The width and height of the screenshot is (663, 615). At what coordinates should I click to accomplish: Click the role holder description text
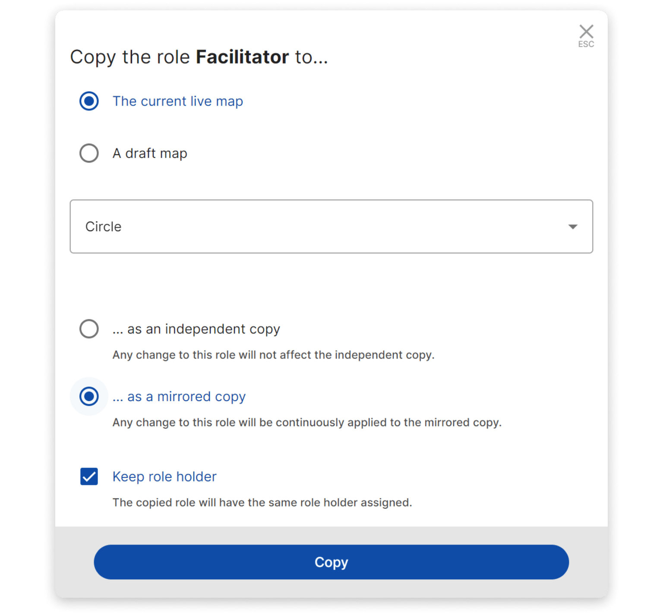pos(262,503)
